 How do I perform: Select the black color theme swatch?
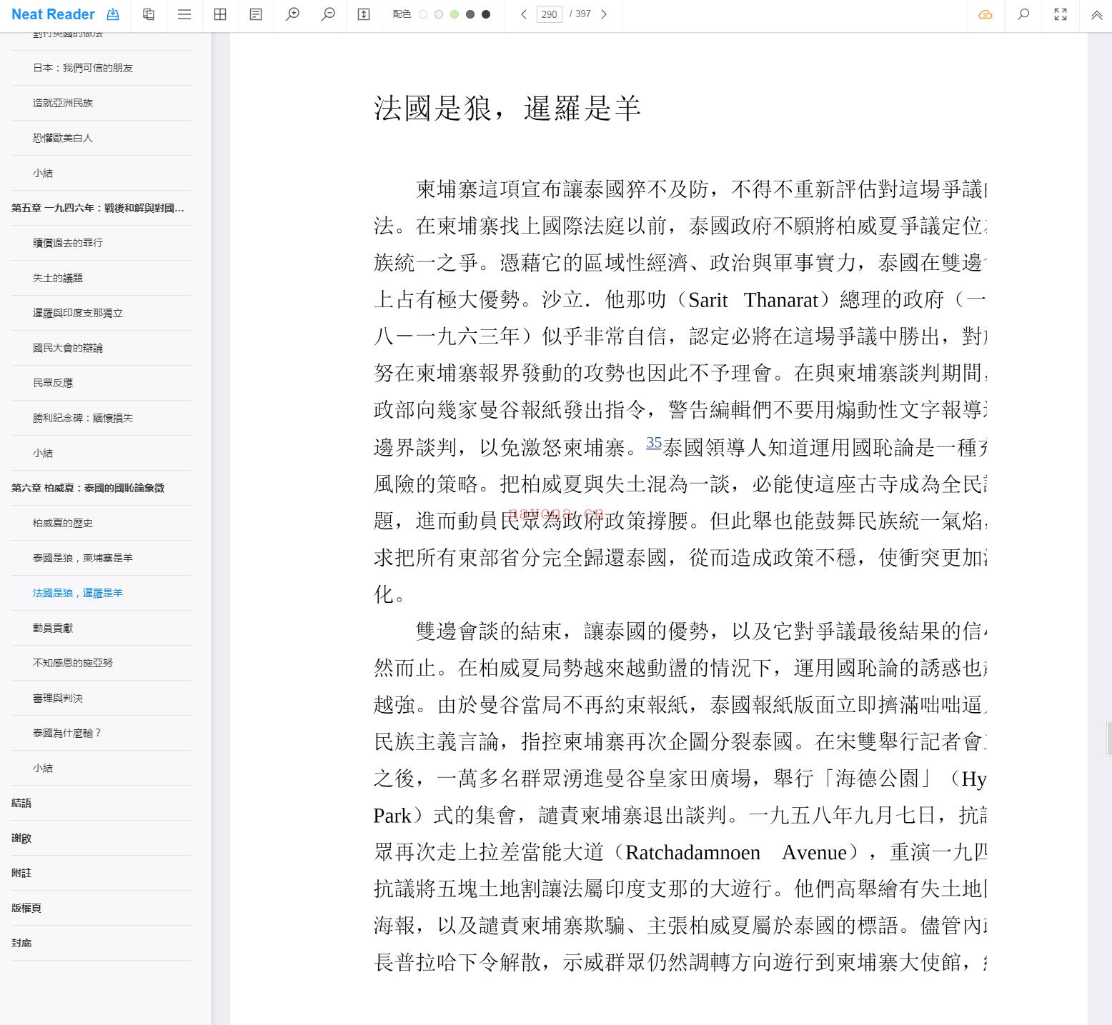(x=486, y=14)
